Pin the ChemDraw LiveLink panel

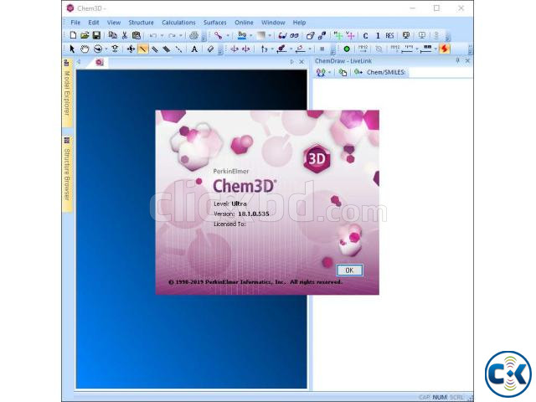(458, 61)
